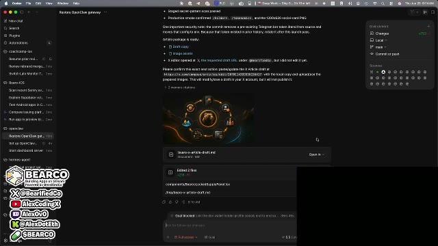This screenshot has width=438, height=246.
Task: Open Spotlight search in macOS menu bar
Action: coord(383,3)
